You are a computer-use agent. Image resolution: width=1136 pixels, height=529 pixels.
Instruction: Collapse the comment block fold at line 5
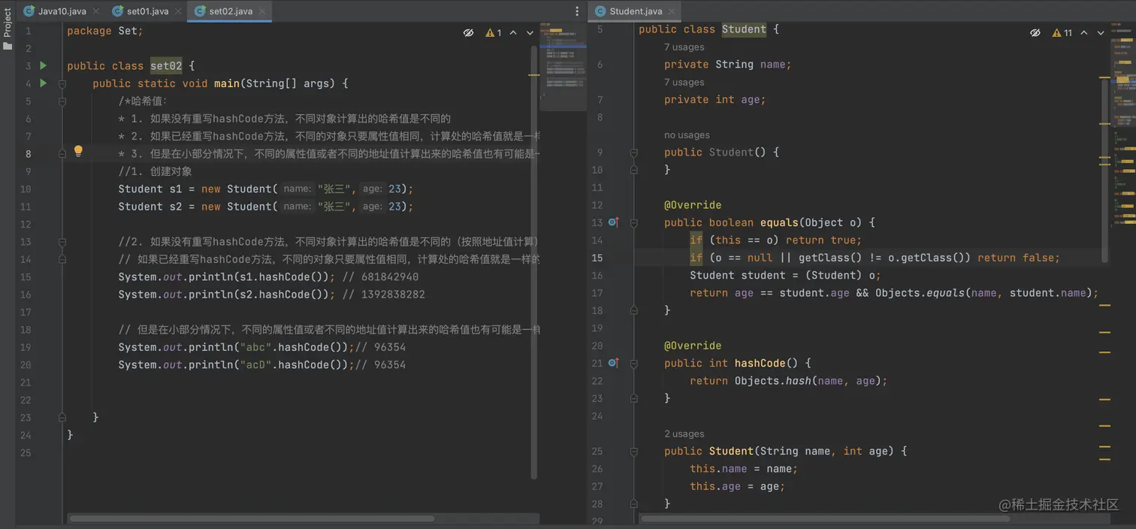pos(63,101)
